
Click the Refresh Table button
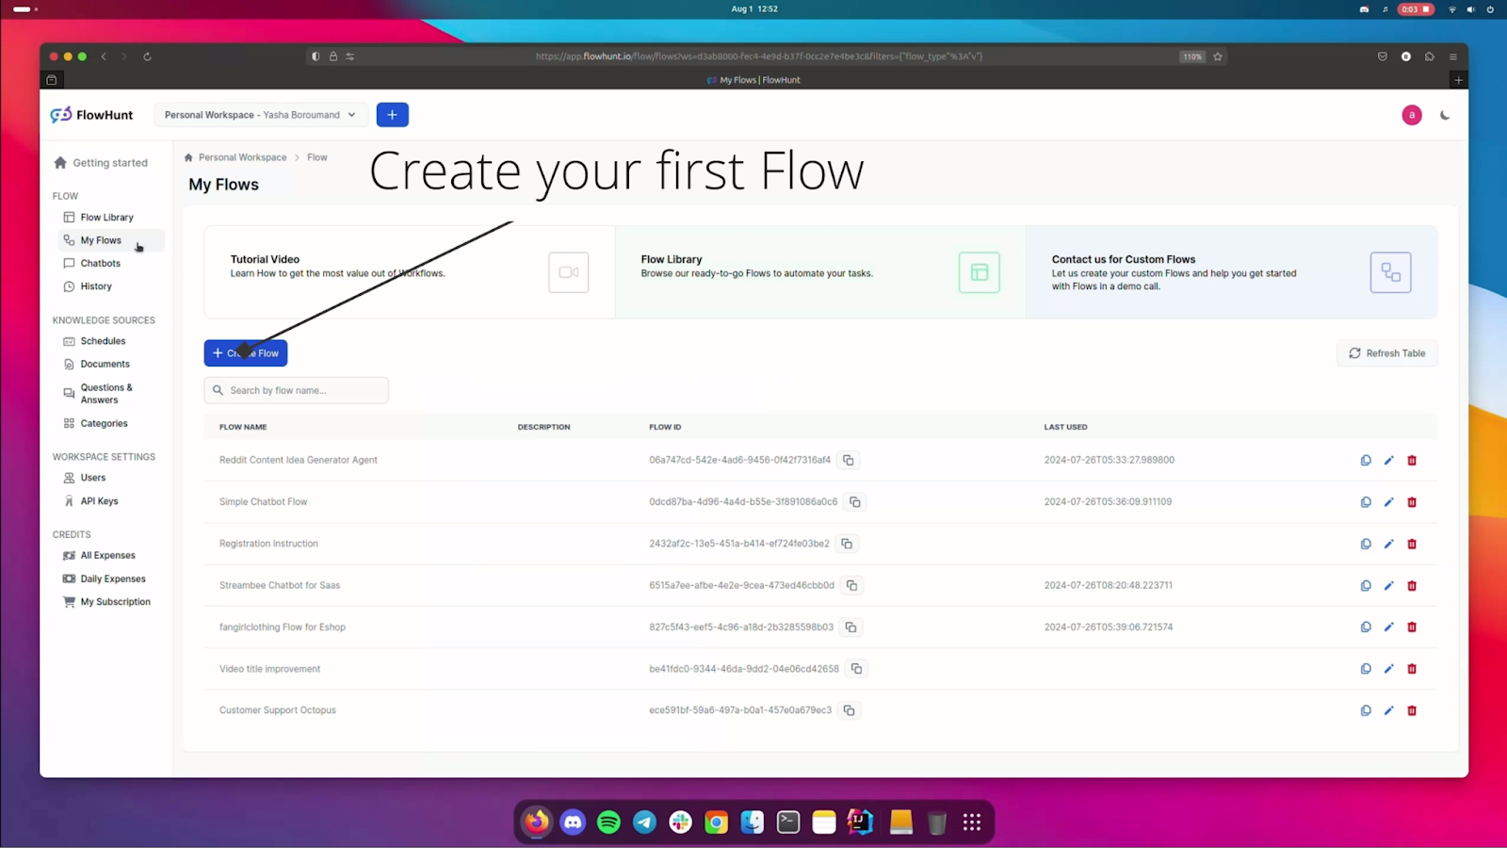pyautogui.click(x=1386, y=352)
